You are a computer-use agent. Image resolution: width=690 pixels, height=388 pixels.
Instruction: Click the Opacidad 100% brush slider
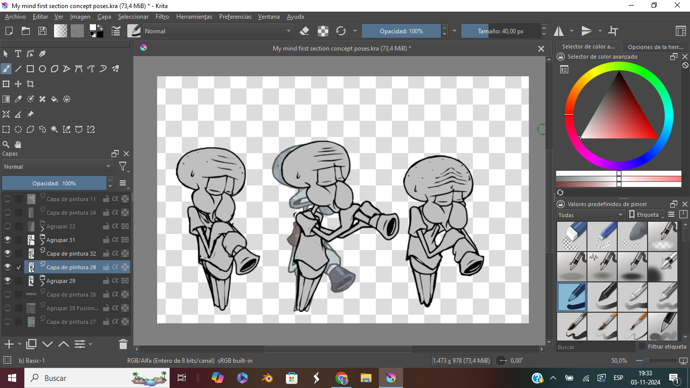click(x=402, y=31)
